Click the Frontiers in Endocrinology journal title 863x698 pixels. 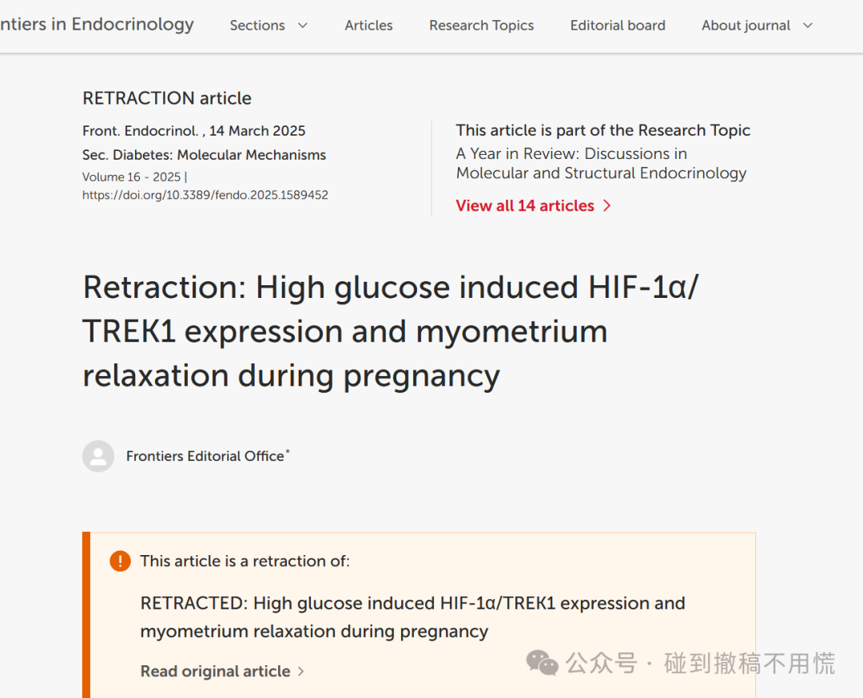click(x=97, y=24)
